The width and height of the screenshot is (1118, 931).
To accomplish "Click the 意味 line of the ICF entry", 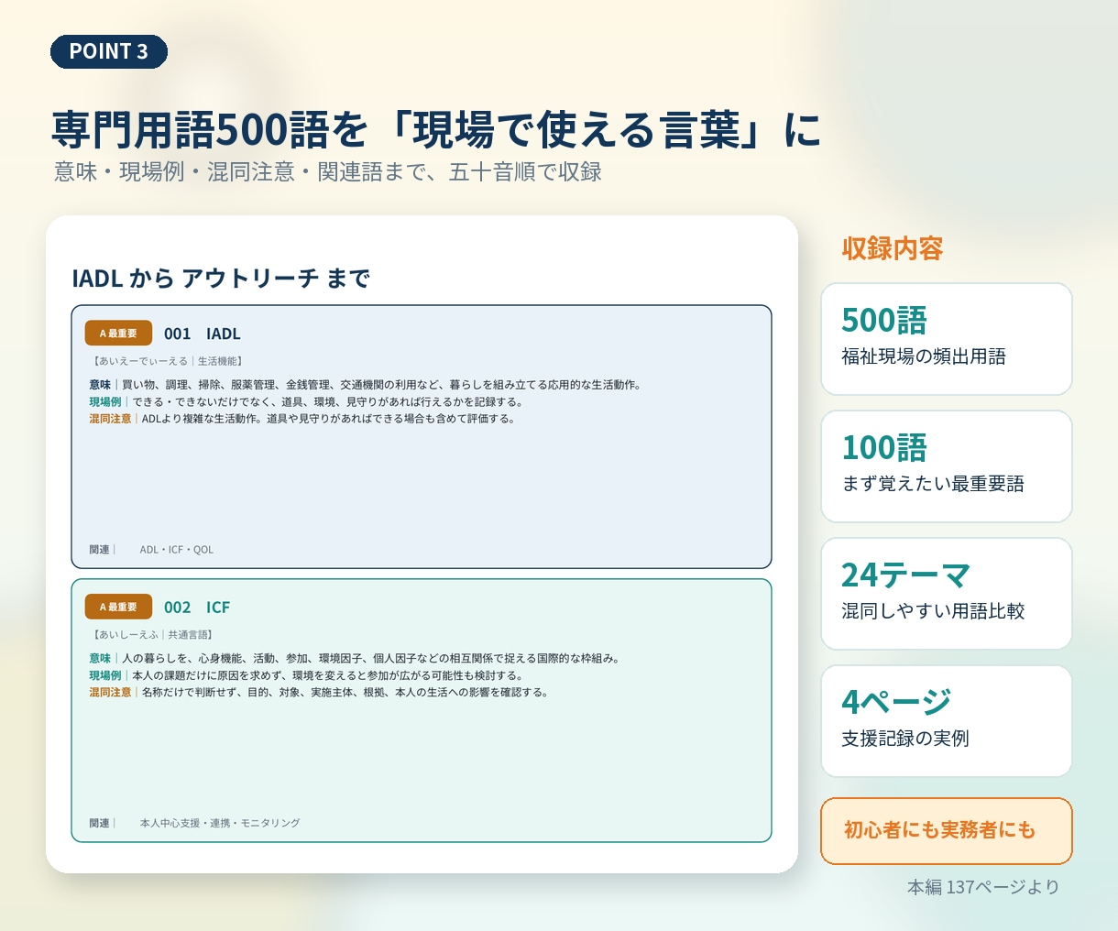I will click(x=356, y=658).
